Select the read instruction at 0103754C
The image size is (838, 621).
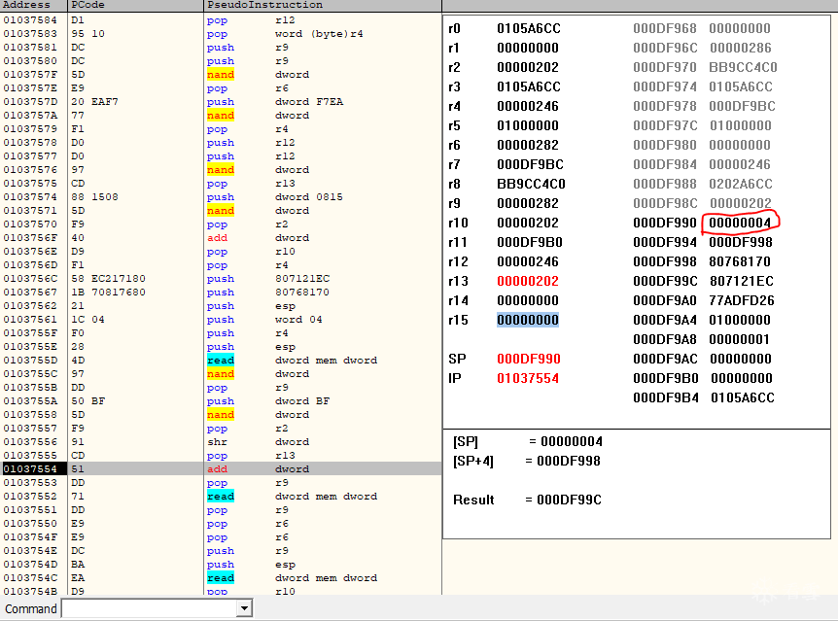tap(221, 577)
